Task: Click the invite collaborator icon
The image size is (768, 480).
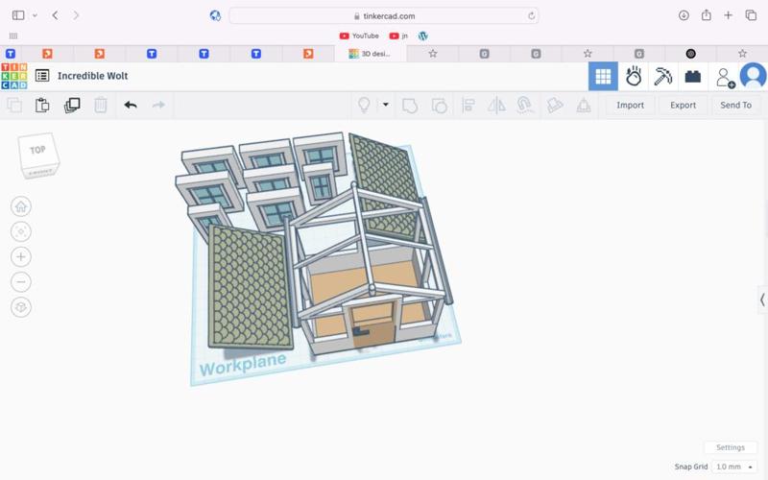Action: [x=724, y=76]
